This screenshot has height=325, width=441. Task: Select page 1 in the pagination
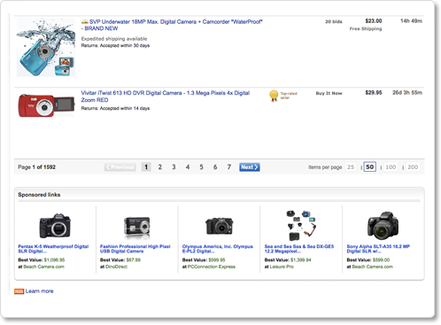pyautogui.click(x=146, y=167)
